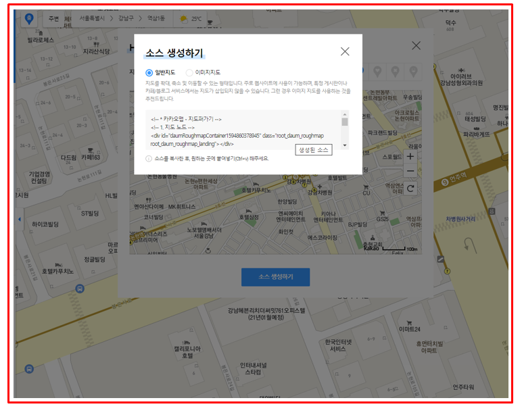Click the pencil edit icon on map
The width and height of the screenshot is (522, 417).
[x=440, y=259]
